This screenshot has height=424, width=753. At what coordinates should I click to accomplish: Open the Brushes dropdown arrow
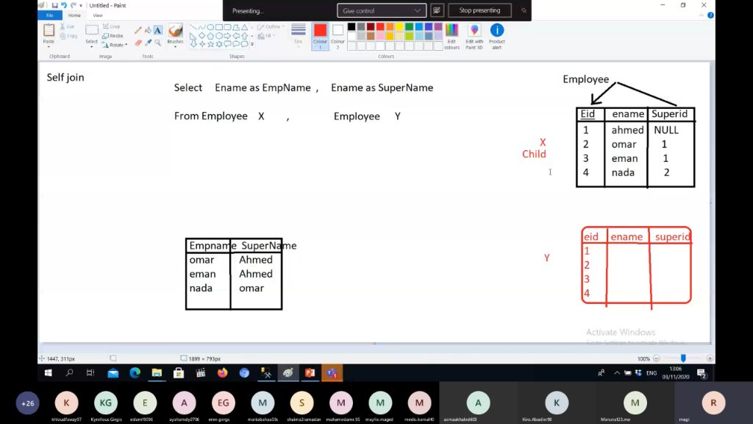coord(175,46)
